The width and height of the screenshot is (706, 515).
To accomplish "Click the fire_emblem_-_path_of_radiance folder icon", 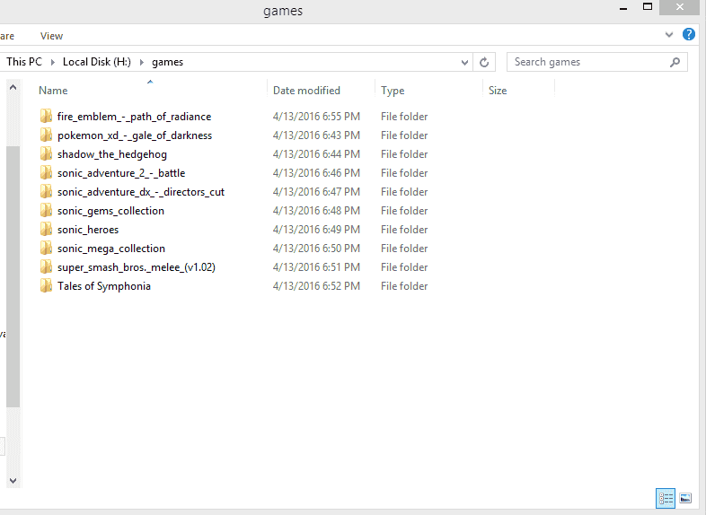I will (x=46, y=116).
